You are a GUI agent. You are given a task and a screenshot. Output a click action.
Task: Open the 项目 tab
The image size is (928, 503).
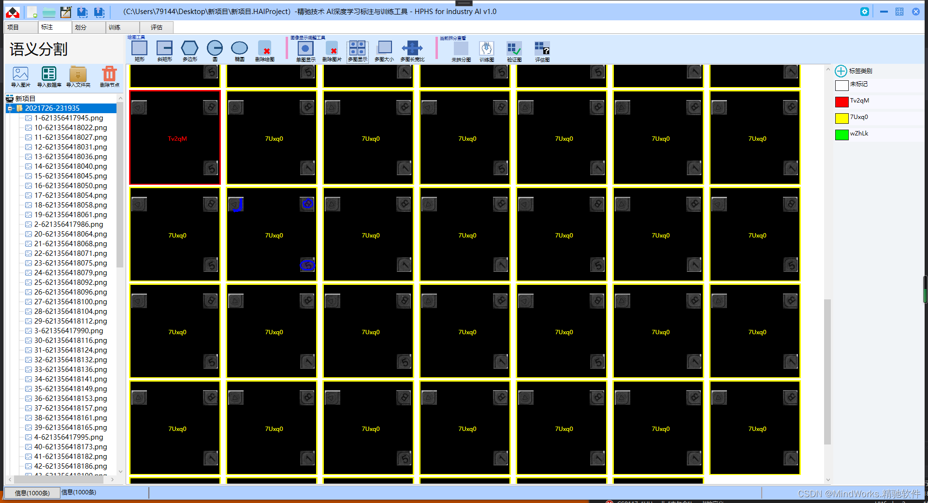[x=21, y=28]
